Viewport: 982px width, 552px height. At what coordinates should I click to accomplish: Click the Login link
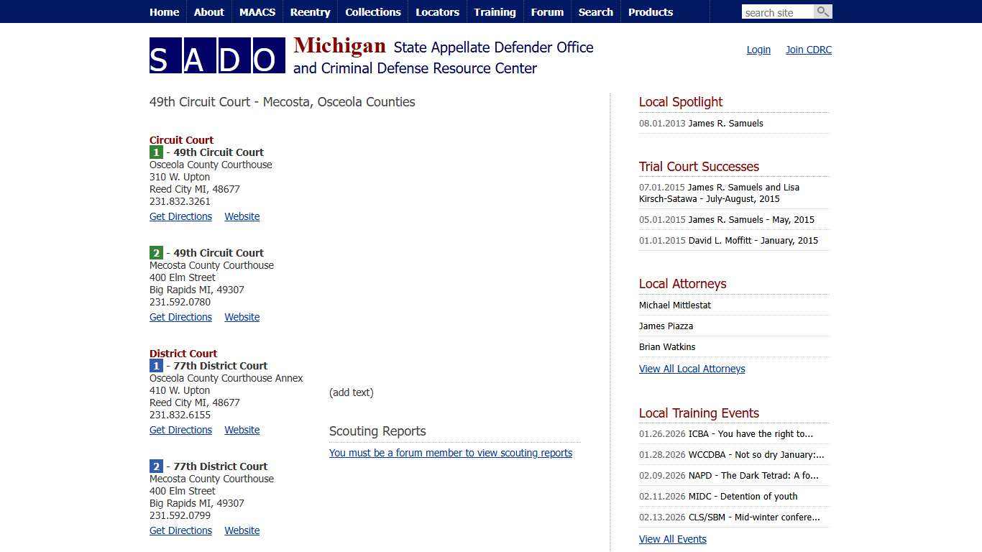coord(758,50)
